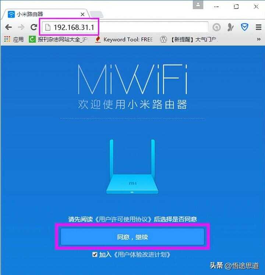Open the browser hamburger menu
265x275 pixels.
(x=258, y=27)
